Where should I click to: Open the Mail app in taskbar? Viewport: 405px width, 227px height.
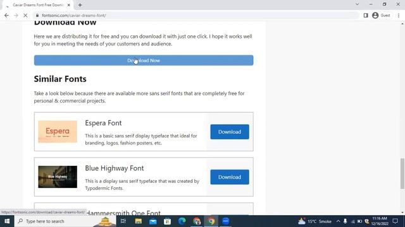pyautogui.click(x=153, y=221)
